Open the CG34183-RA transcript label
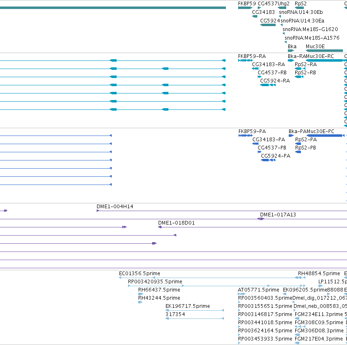This screenshot has width=347, height=345. [x=268, y=65]
